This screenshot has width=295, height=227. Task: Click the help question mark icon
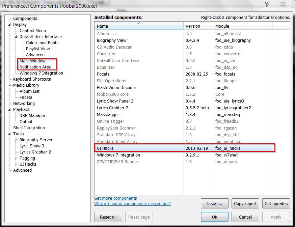[267, 4]
